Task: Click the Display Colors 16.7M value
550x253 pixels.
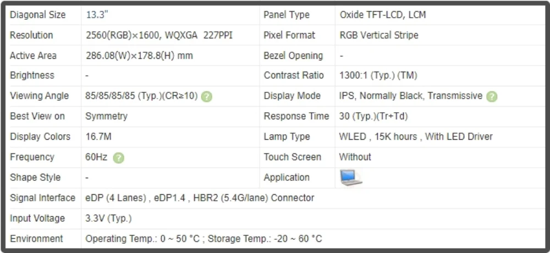Action: (98, 136)
